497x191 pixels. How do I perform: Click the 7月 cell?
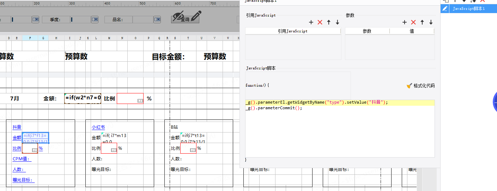(x=14, y=99)
